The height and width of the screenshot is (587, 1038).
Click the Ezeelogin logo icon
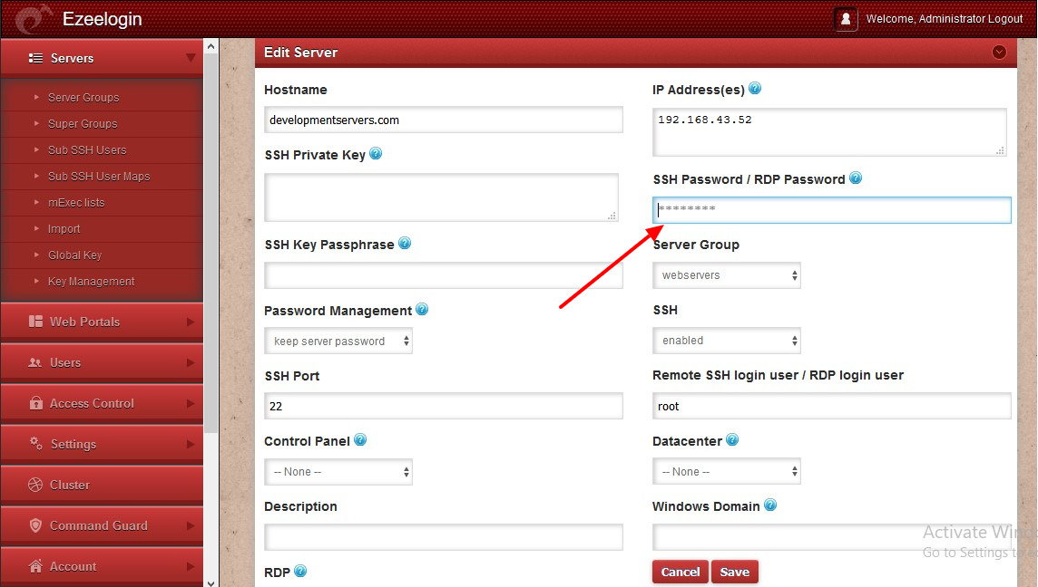point(33,19)
